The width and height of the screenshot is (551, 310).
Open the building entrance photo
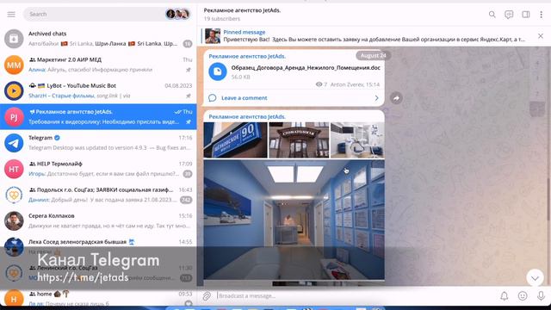[299, 139]
